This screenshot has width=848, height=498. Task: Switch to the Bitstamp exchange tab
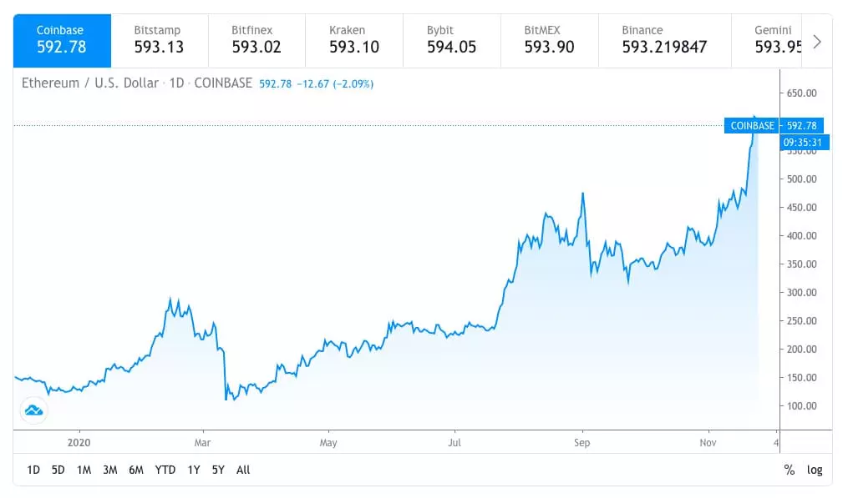pos(159,40)
